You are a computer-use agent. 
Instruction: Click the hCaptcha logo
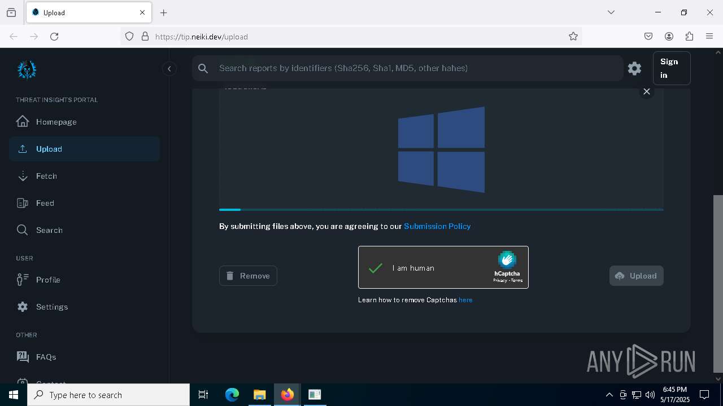(507, 264)
